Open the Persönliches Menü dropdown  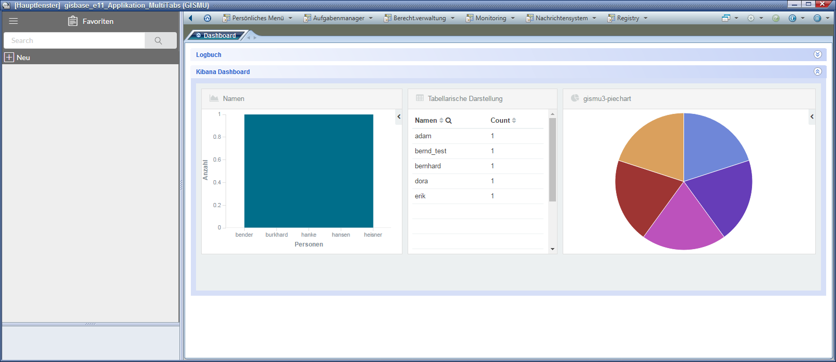pos(258,18)
